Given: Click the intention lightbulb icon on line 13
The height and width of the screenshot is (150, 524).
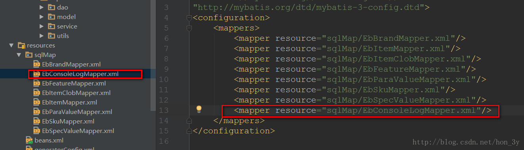Looking at the screenshot, I should [199, 109].
